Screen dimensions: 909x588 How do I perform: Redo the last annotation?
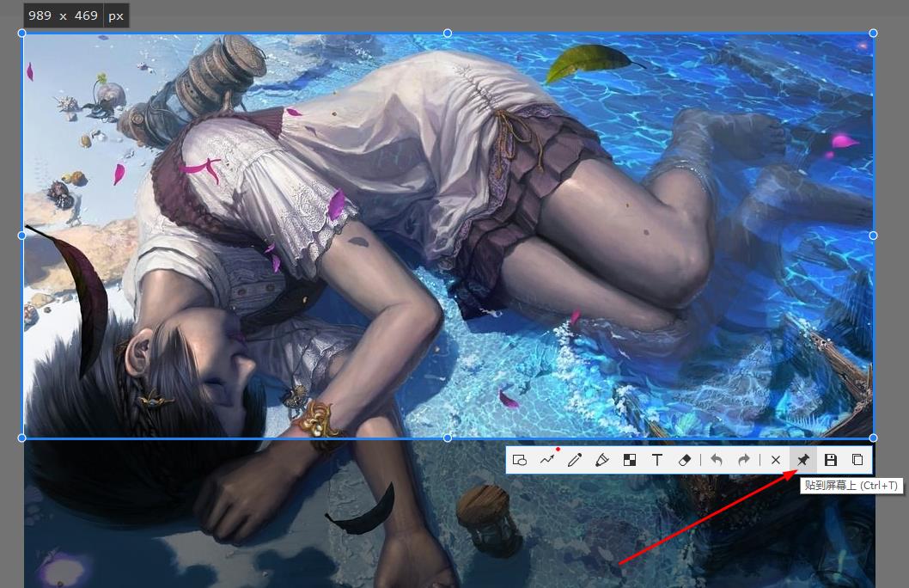744,460
